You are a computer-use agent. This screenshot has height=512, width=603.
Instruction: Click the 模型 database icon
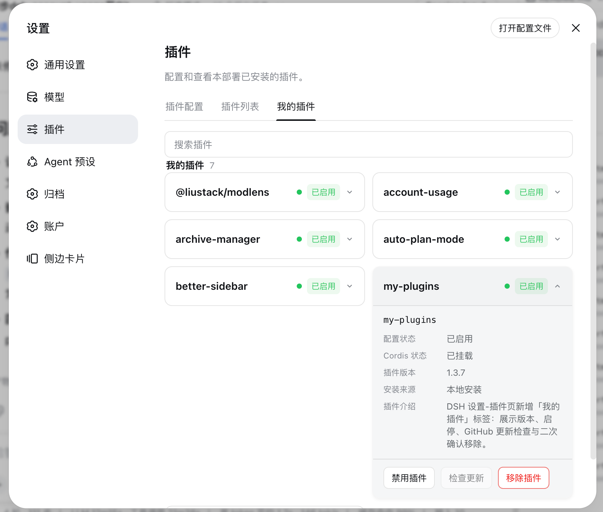tap(32, 97)
